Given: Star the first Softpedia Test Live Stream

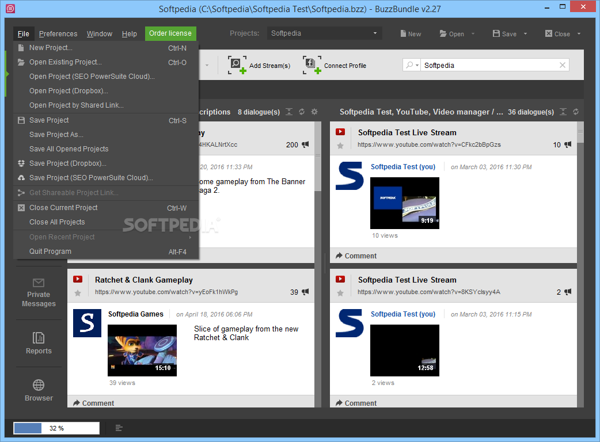Looking at the screenshot, I should point(340,146).
